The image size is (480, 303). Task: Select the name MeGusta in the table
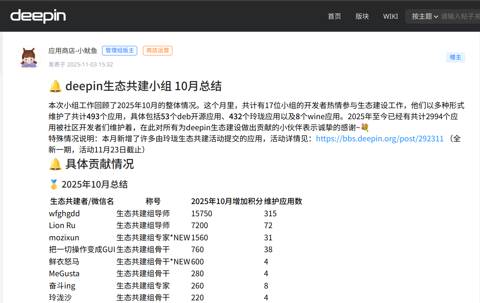pyautogui.click(x=64, y=274)
